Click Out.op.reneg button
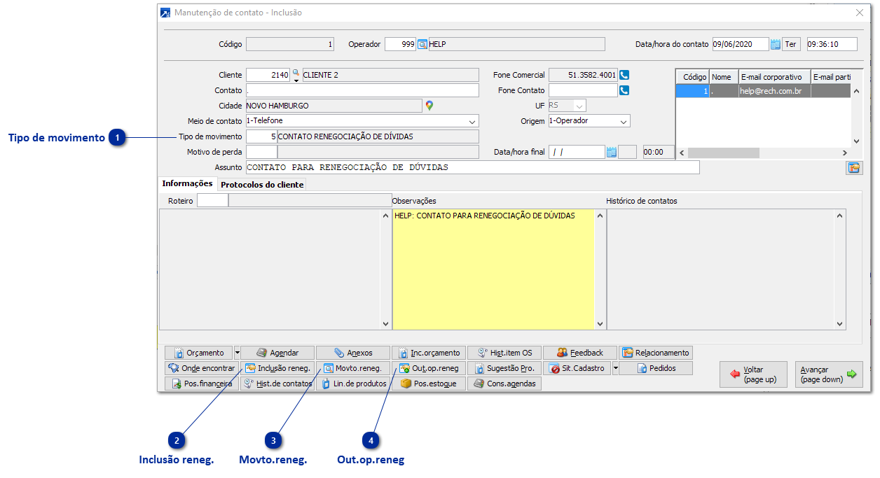The width and height of the screenshot is (880, 478). click(429, 368)
